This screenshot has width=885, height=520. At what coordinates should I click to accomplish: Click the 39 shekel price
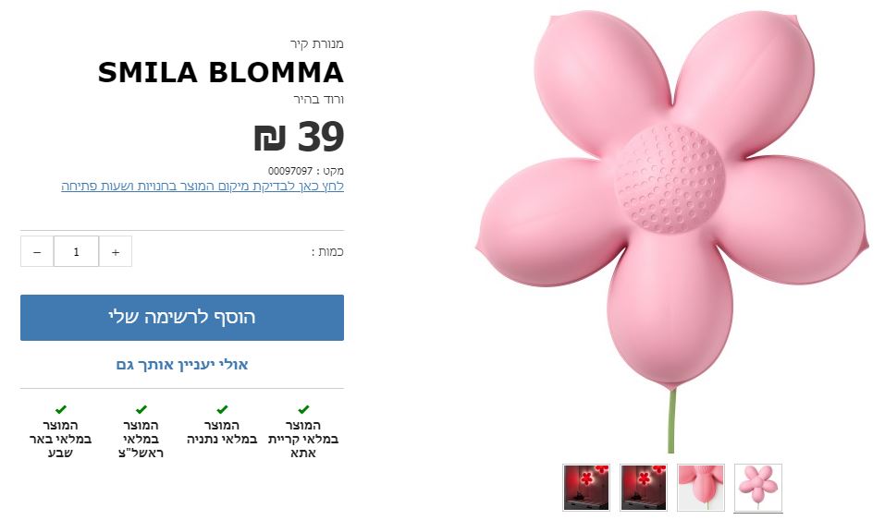(299, 138)
